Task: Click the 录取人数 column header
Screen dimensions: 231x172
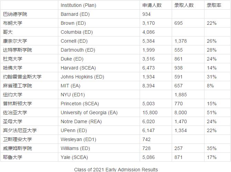Action: click(x=184, y=5)
